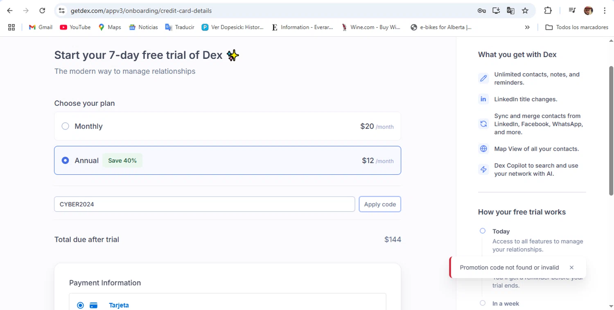Open the Gmail bookmark
Image resolution: width=614 pixels, height=310 pixels.
click(x=41, y=27)
